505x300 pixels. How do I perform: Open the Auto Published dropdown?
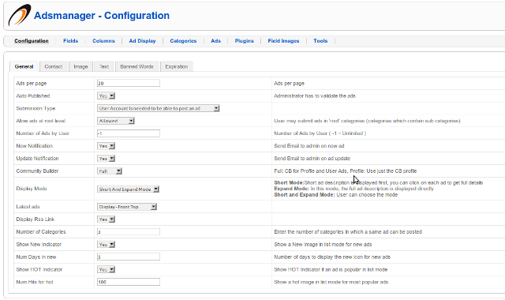[106, 96]
